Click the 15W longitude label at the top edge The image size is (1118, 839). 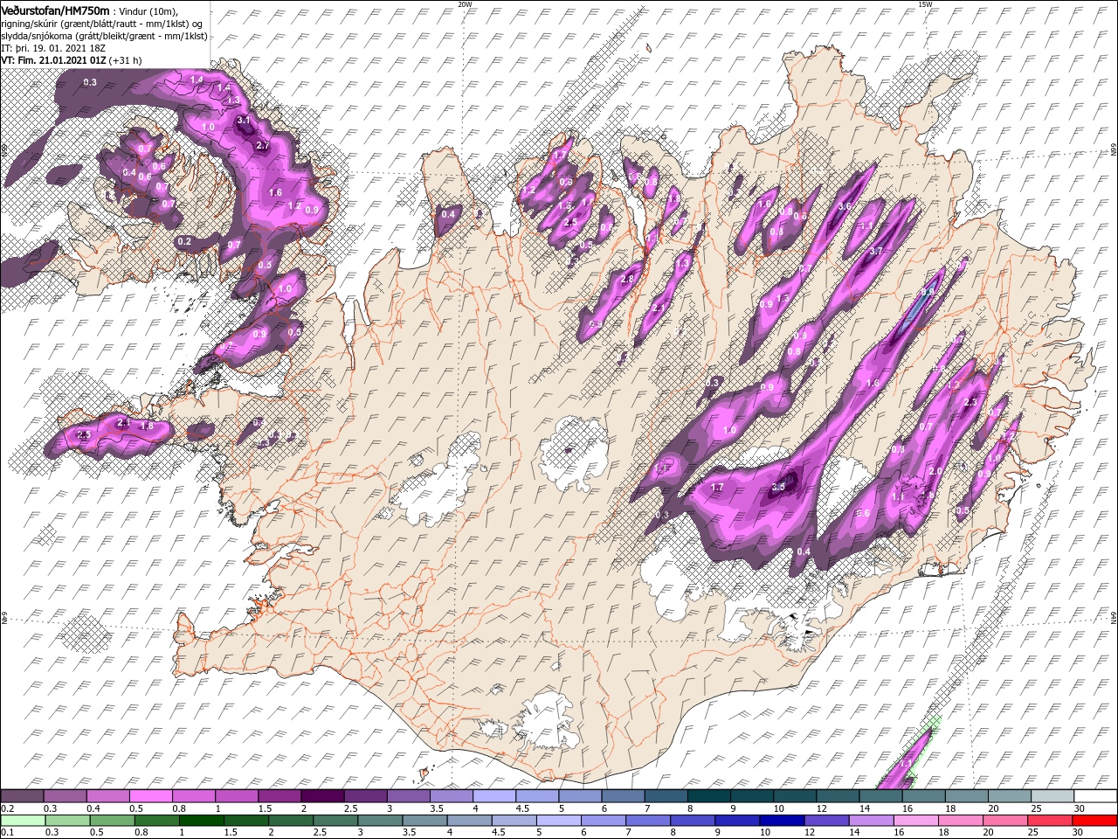[925, 4]
